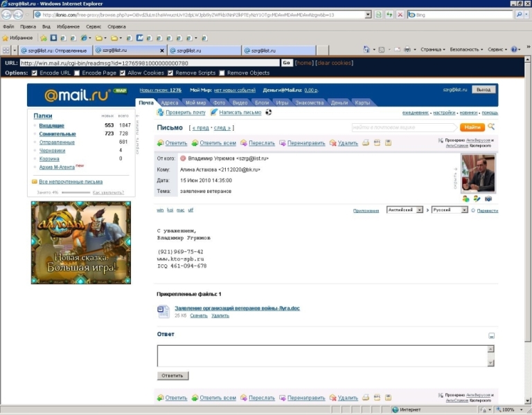
Task: Click the Ответить button under reply box
Action: click(172, 376)
